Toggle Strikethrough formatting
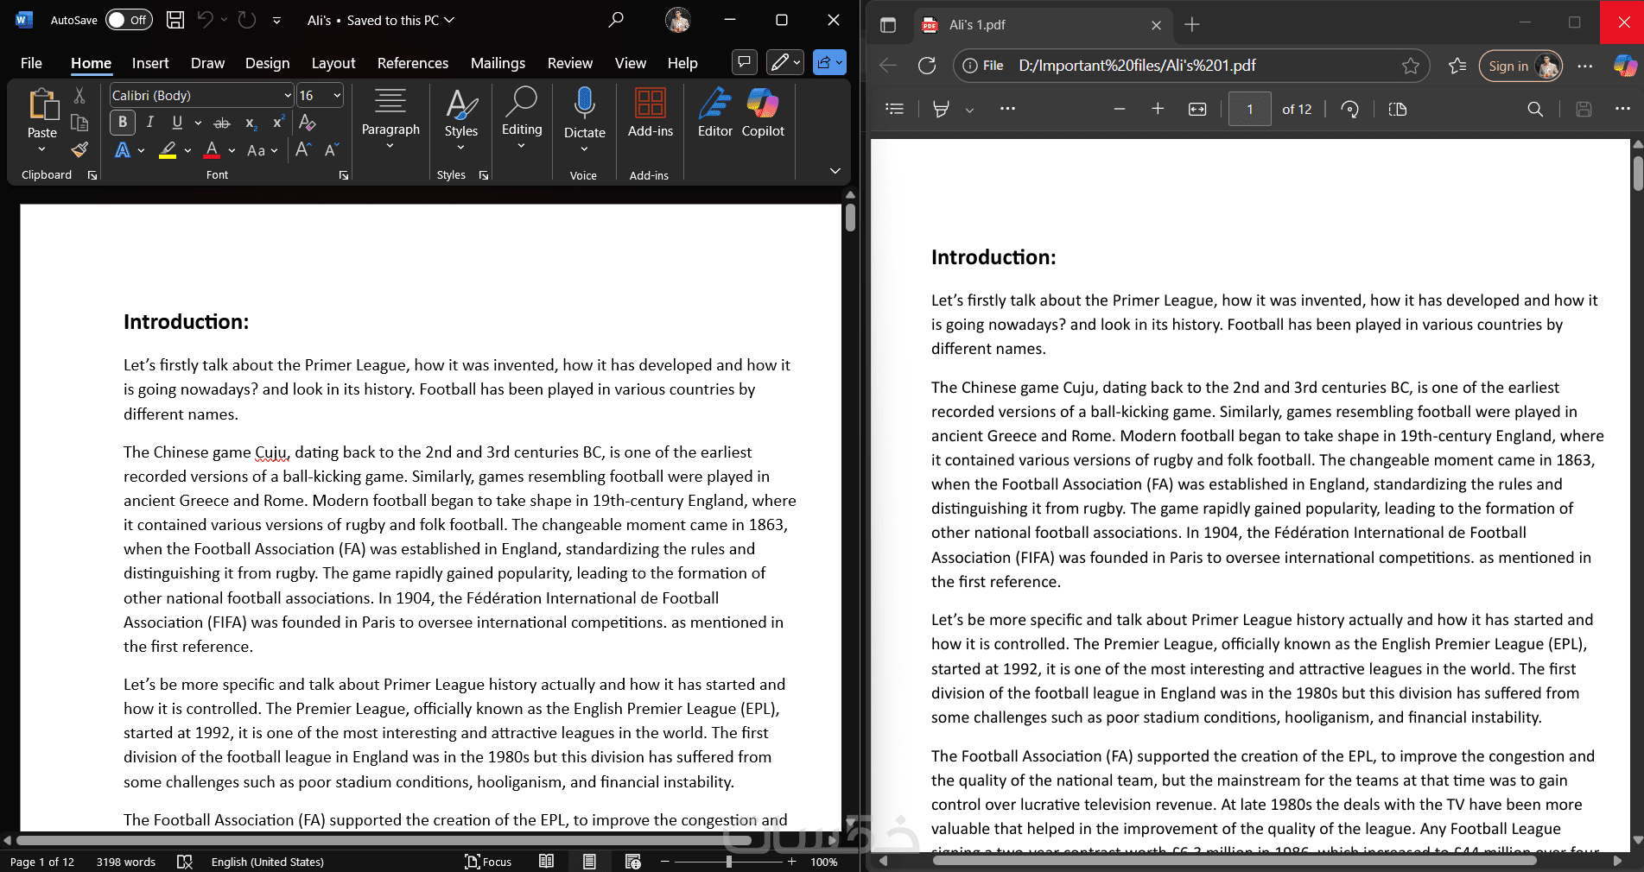Image resolution: width=1644 pixels, height=872 pixels. [x=222, y=123]
